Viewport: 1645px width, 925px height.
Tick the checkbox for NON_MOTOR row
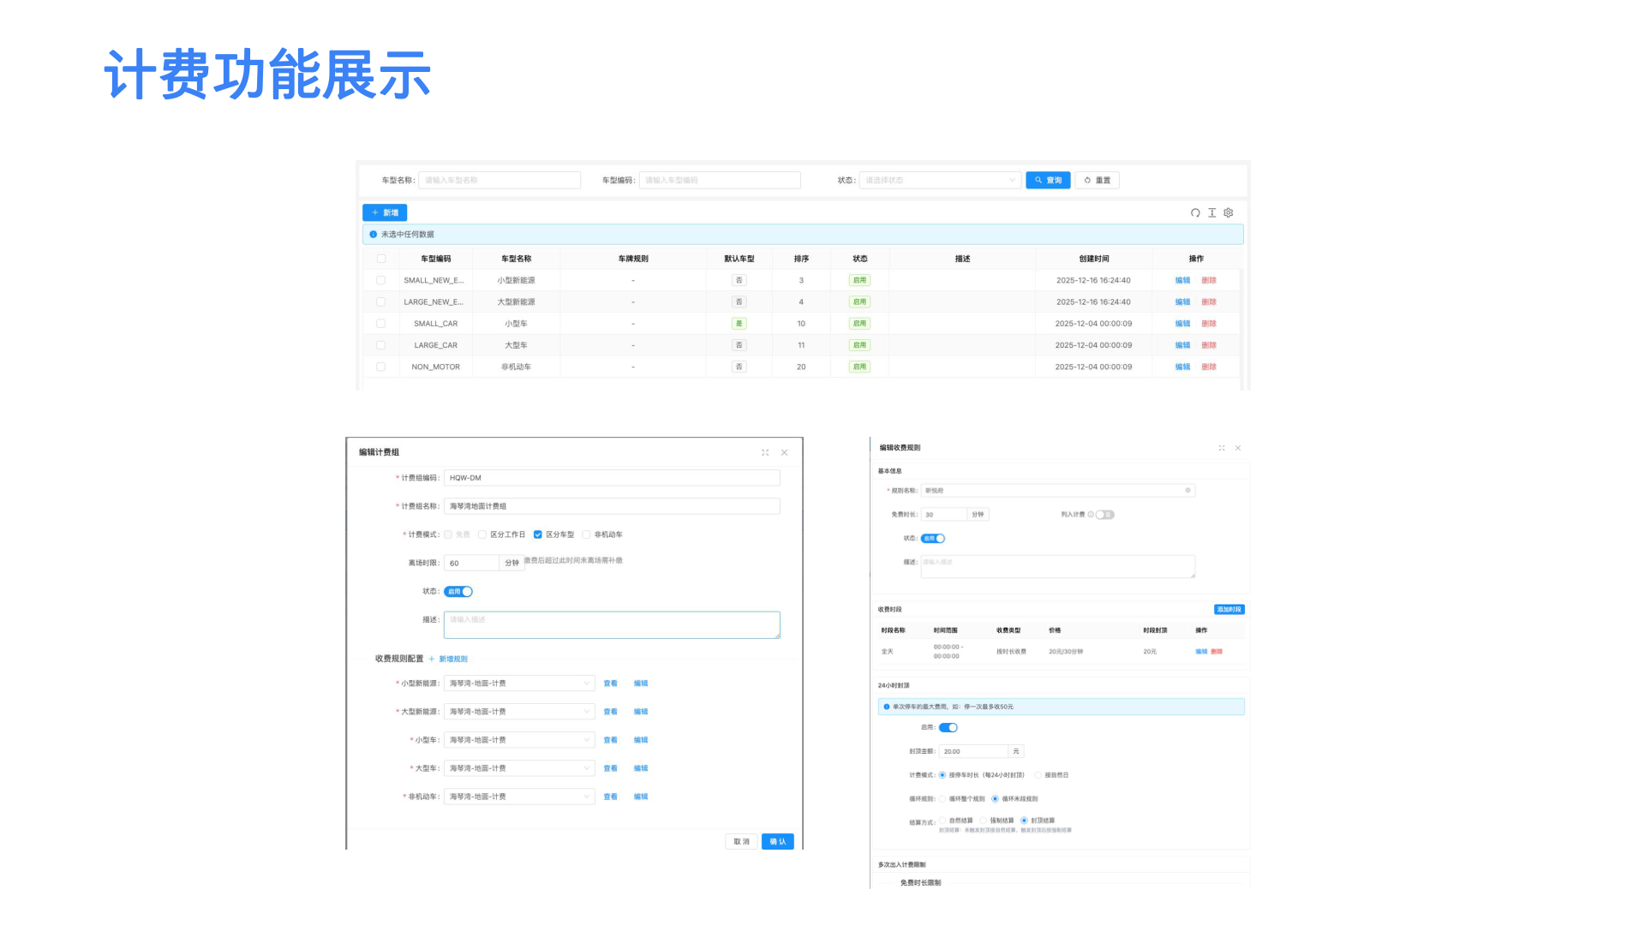coord(381,367)
